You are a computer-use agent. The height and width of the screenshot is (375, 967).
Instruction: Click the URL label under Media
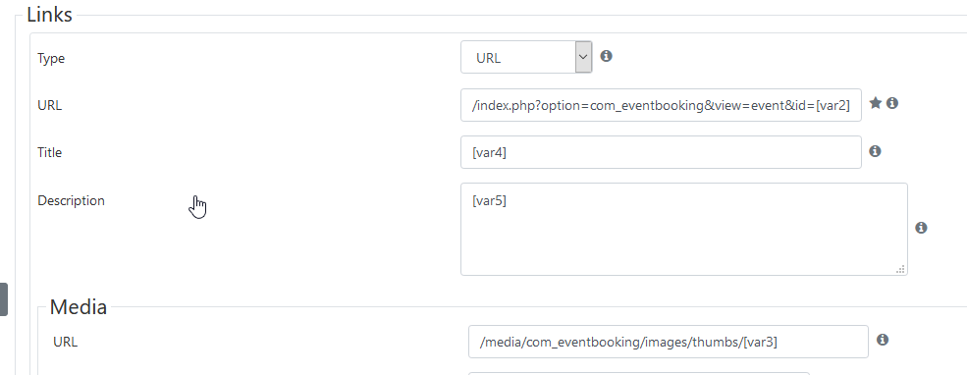(66, 341)
